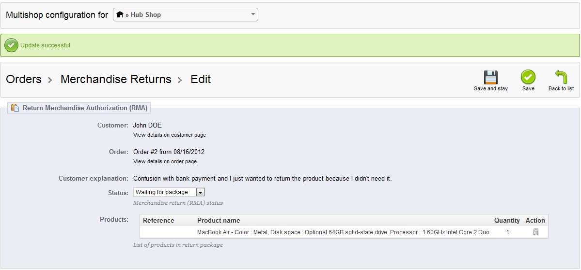
Task: Click the Quantity column header
Action: click(507, 220)
